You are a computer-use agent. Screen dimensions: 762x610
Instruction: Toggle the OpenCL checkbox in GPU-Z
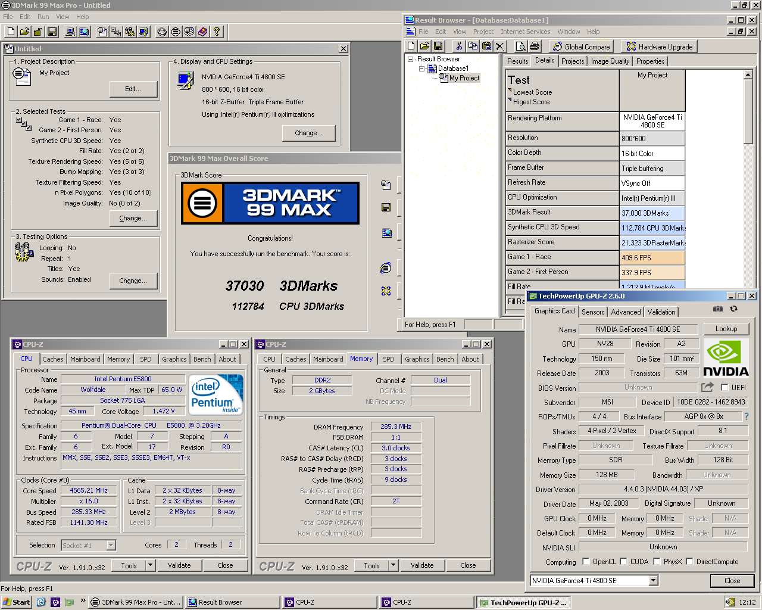point(586,562)
